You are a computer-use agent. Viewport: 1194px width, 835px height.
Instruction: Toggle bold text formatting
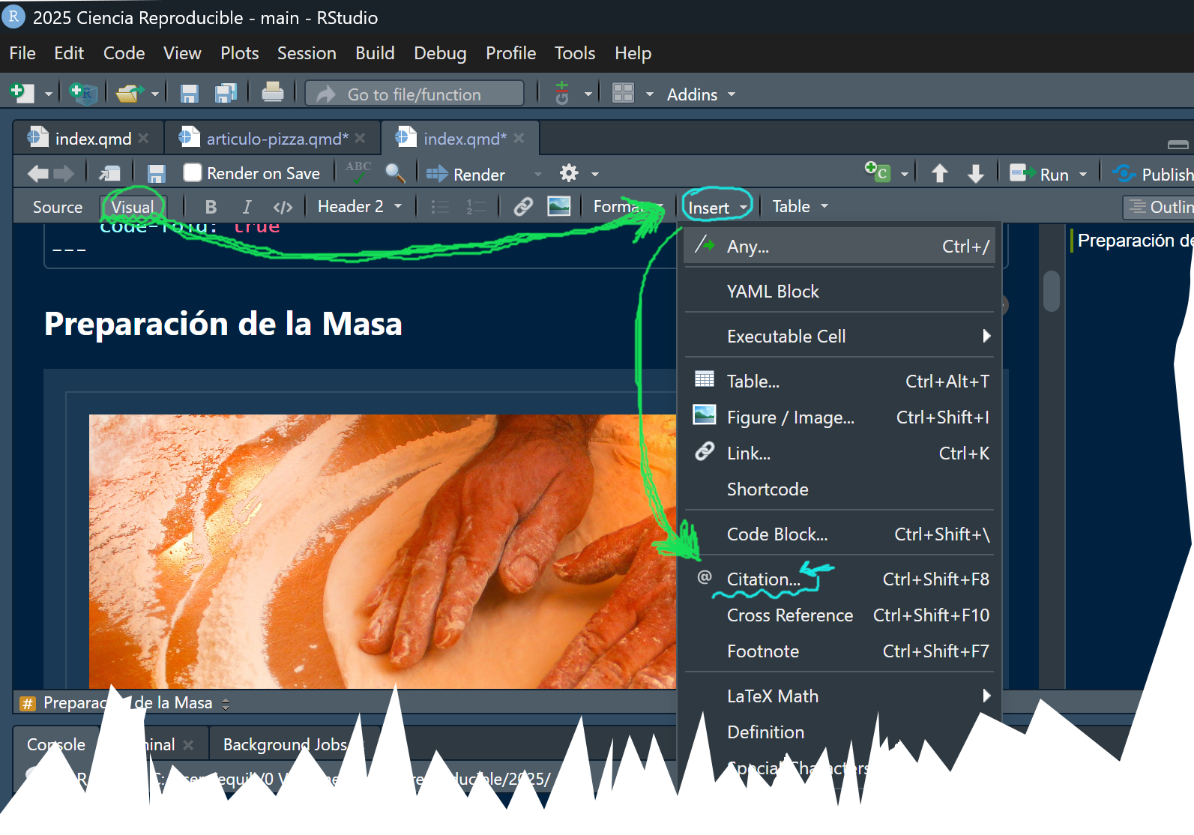tap(211, 207)
